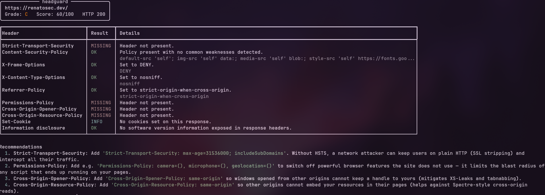This screenshot has width=545, height=195.
Task: Select the Score 60/100 text
Action: click(55, 14)
